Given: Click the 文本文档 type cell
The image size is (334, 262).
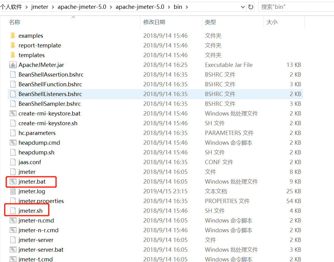Looking at the screenshot, I should click(216, 191).
